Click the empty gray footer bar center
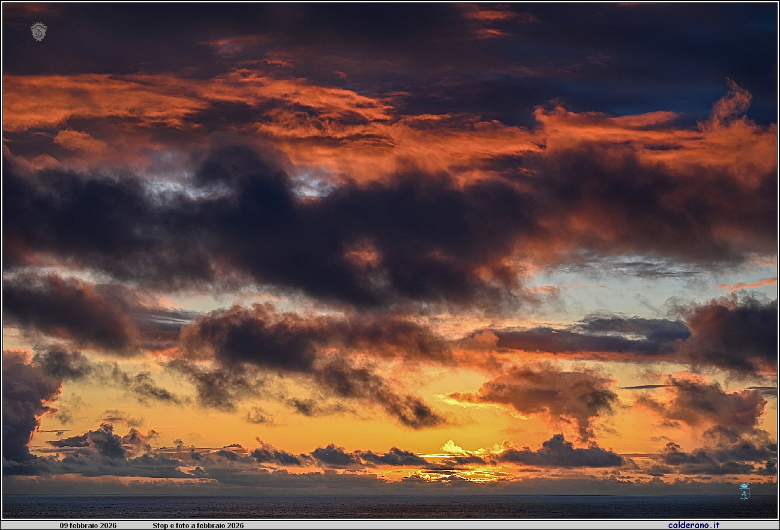Viewport: 780px width, 530px height. click(x=450, y=525)
